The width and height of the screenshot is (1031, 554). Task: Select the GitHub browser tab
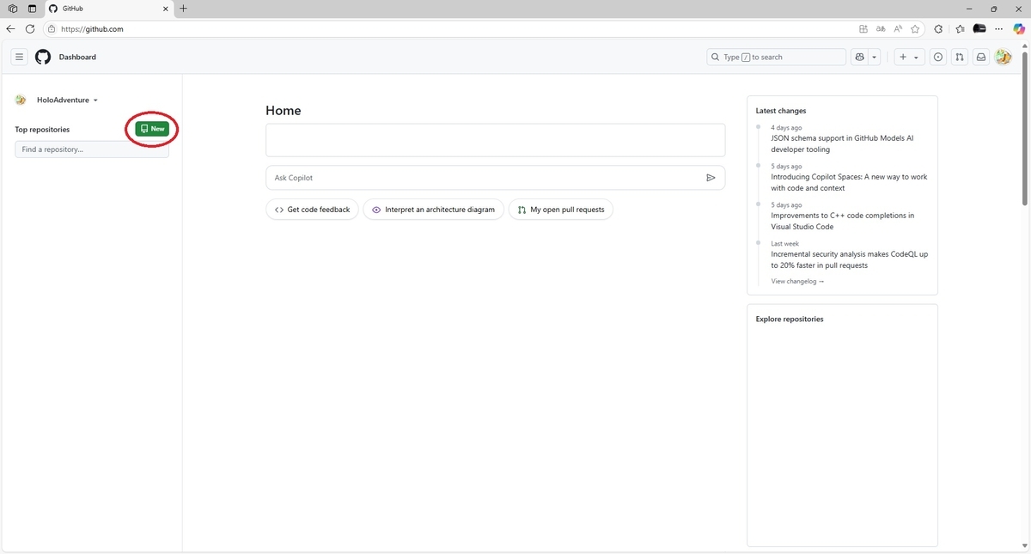pos(103,9)
